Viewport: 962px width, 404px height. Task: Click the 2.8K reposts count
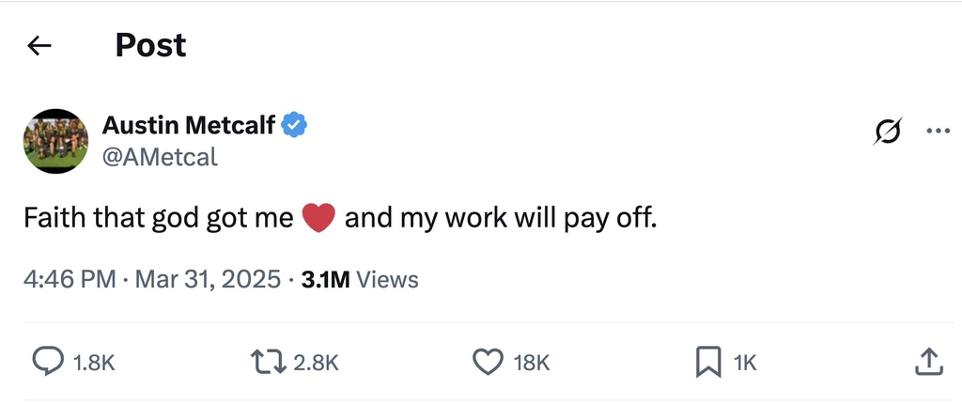pos(316,363)
